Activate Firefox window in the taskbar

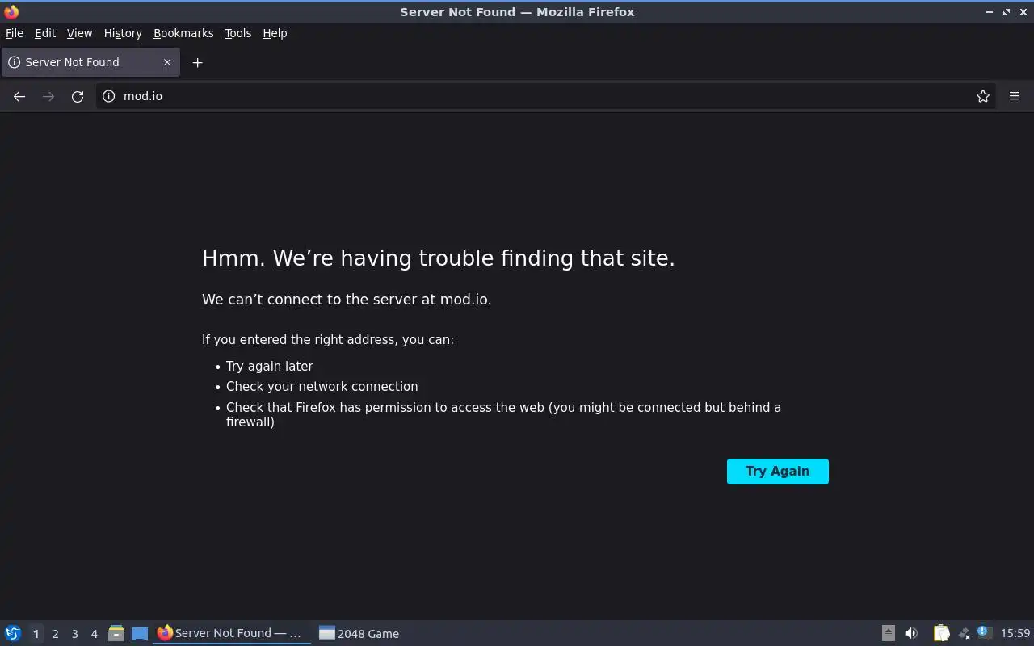[232, 633]
